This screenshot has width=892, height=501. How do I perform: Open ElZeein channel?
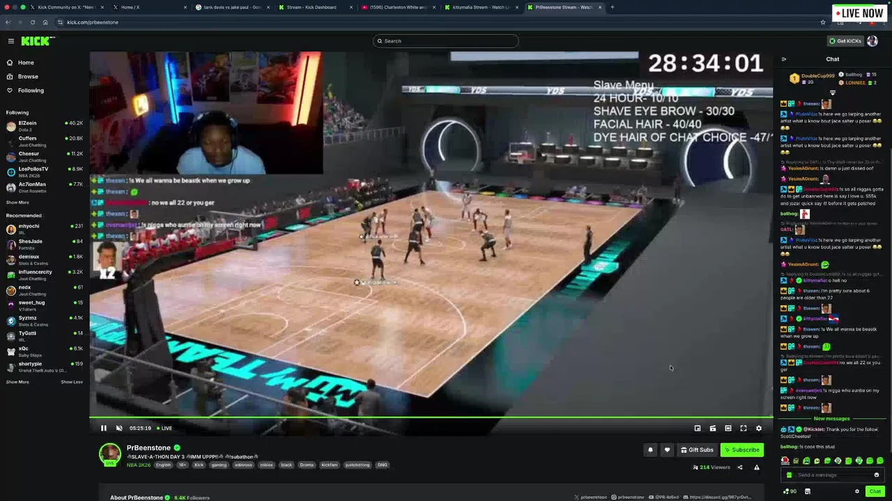pyautogui.click(x=45, y=126)
